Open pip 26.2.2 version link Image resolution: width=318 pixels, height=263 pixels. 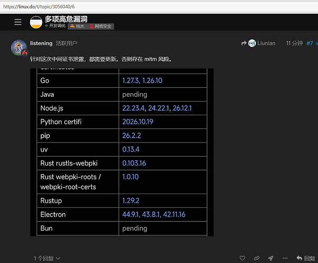[132, 136]
